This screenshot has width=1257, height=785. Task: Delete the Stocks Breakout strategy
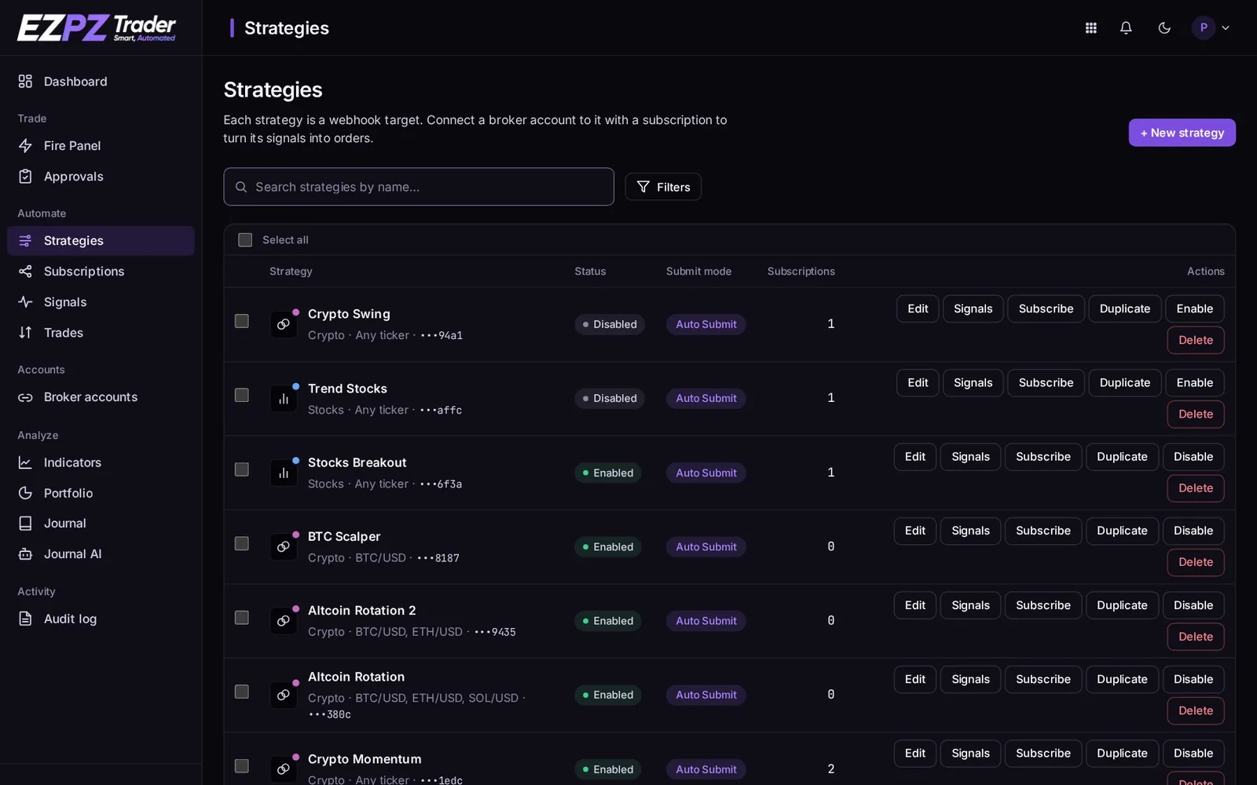(1196, 488)
